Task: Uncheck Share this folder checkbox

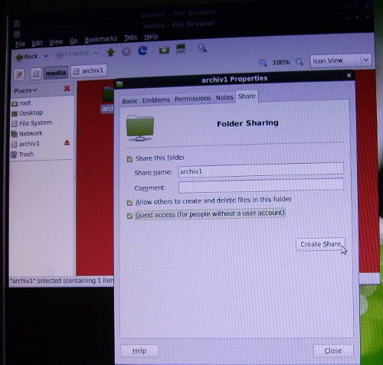Action: coord(129,159)
